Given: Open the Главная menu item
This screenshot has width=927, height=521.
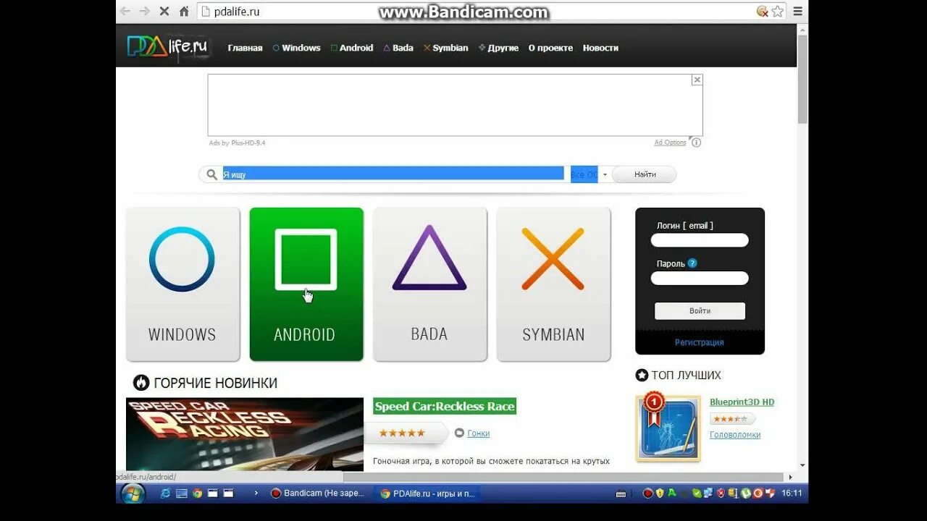Looking at the screenshot, I should pos(245,48).
